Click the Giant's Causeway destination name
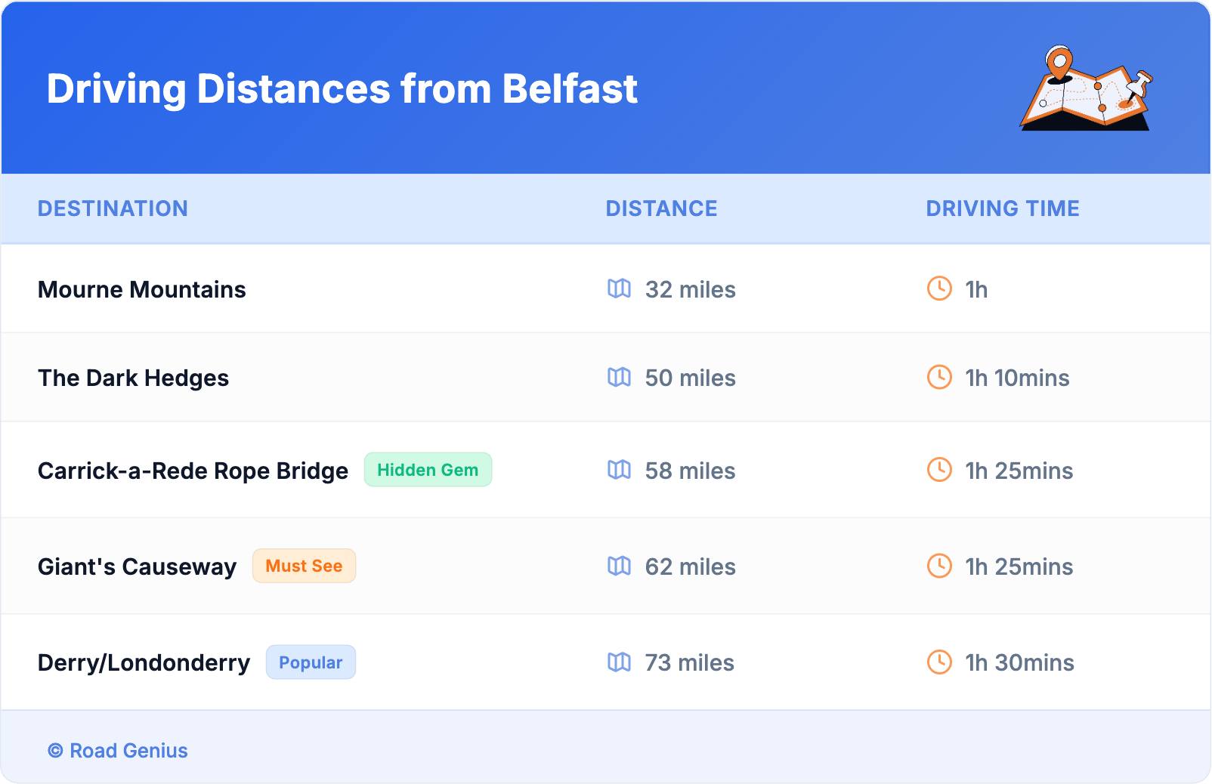 [x=138, y=566]
